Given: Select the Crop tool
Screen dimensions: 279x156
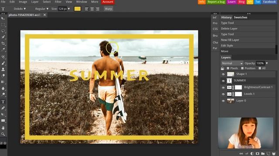Looking at the screenshot, I should 3,43.
